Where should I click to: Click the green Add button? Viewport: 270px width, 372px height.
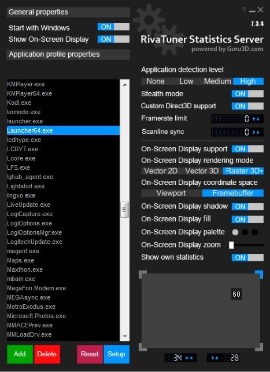[20, 354]
